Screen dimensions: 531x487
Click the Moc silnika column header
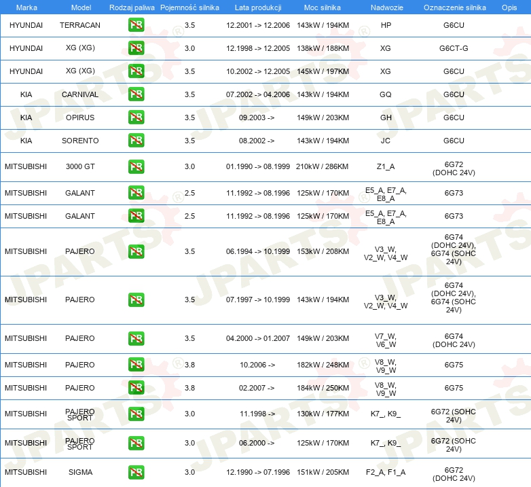(x=323, y=7)
